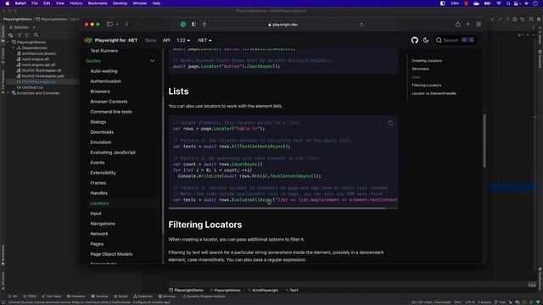This screenshot has width=543, height=305.
Task: Select the Locators sidebar item
Action: click(x=99, y=203)
